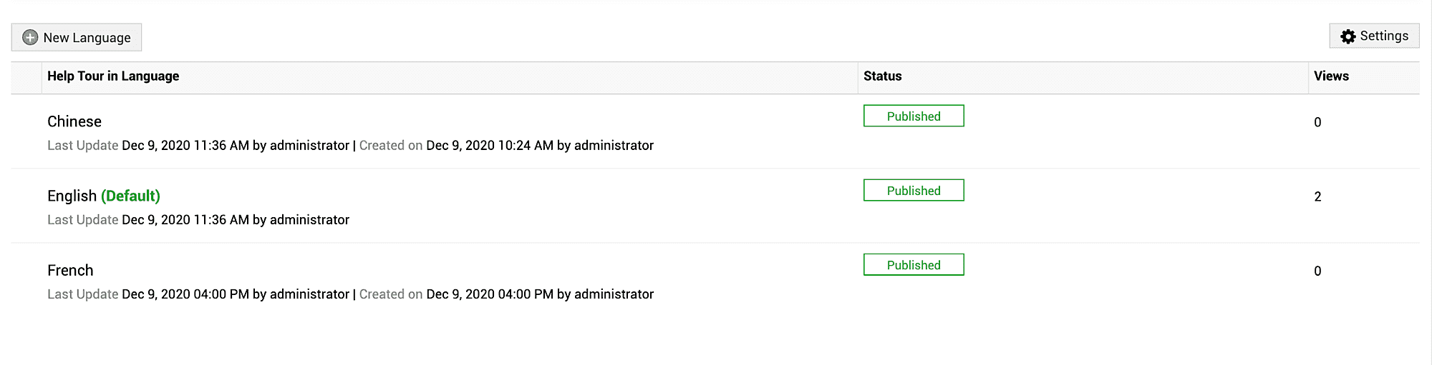This screenshot has width=1432, height=365.
Task: Click the Status column header
Action: 882,76
